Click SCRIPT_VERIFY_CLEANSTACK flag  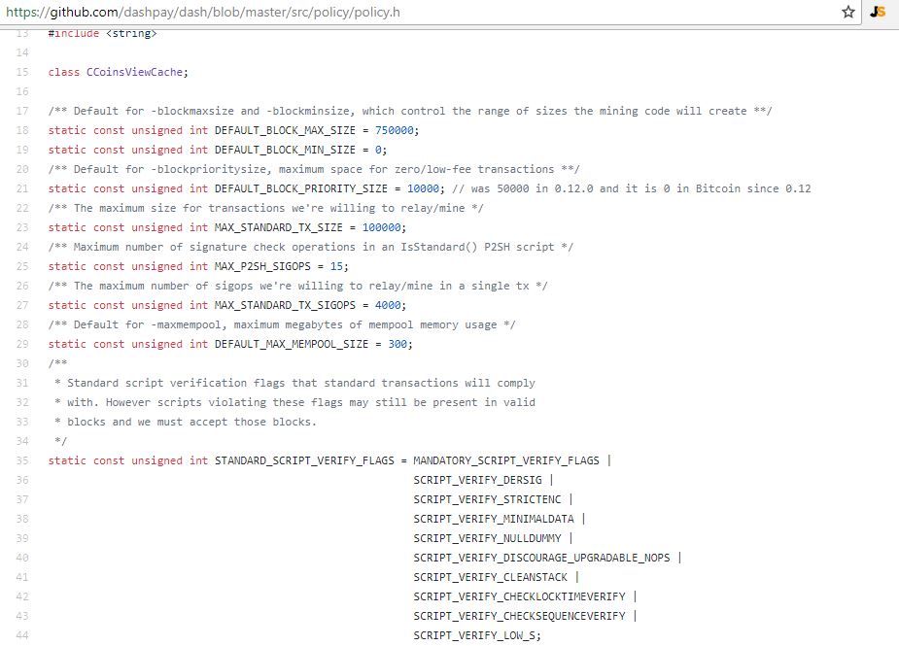coord(490,577)
